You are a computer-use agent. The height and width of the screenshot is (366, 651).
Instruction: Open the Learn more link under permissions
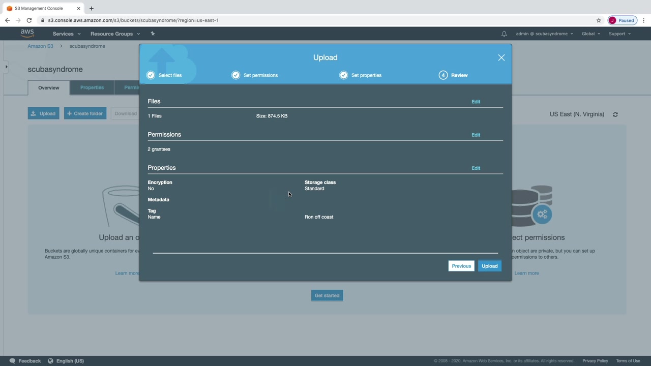(x=526, y=273)
